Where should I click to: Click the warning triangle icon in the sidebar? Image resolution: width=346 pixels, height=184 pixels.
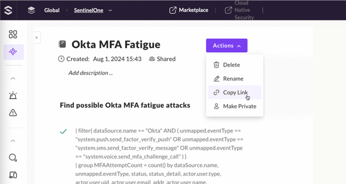click(x=13, y=113)
